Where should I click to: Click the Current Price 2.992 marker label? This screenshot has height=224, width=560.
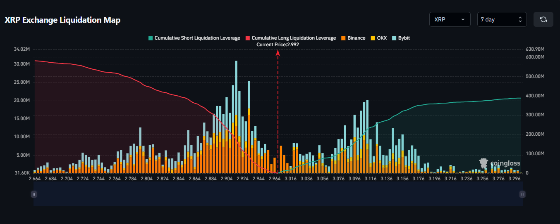click(278, 44)
